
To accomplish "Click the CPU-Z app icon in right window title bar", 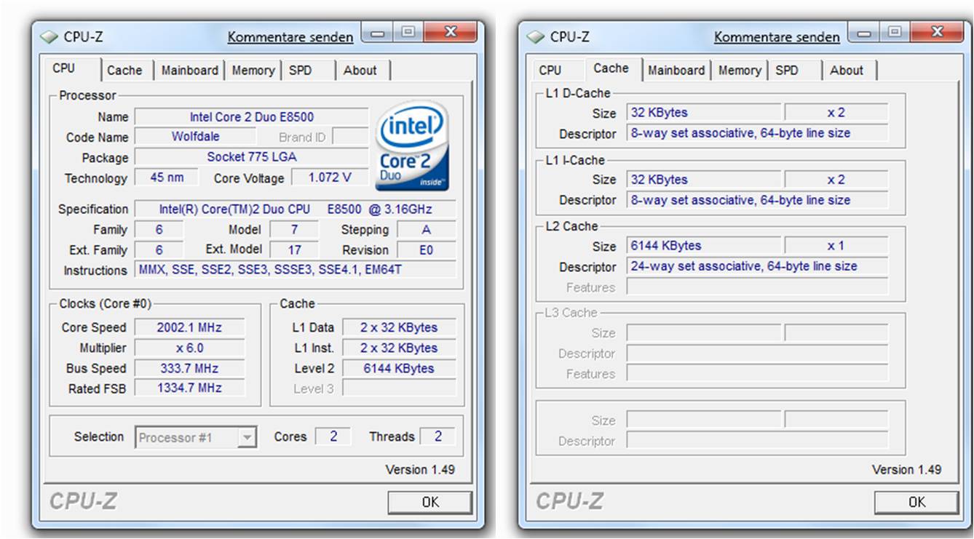I will (535, 36).
